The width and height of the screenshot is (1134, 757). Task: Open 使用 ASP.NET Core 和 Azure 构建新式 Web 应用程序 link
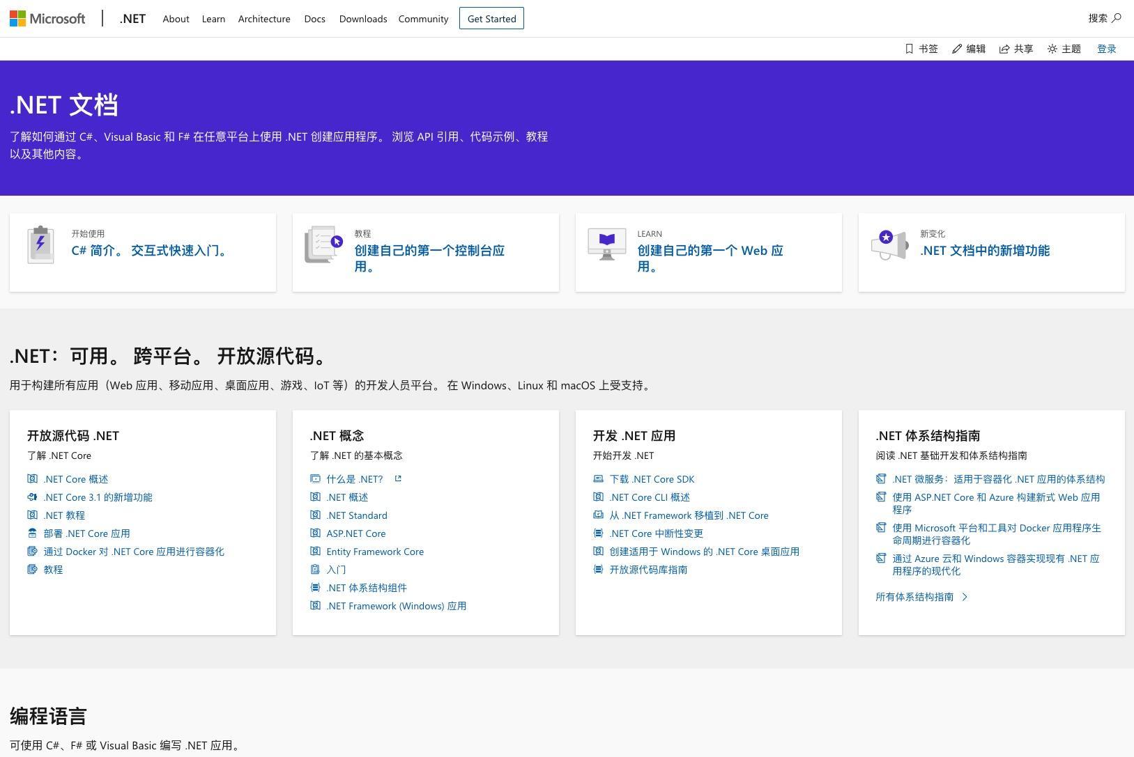click(x=996, y=504)
